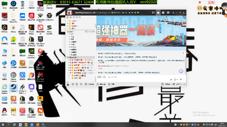Open Epic Games Launcher desktop shortcut
The height and width of the screenshot is (127, 227).
40,41
